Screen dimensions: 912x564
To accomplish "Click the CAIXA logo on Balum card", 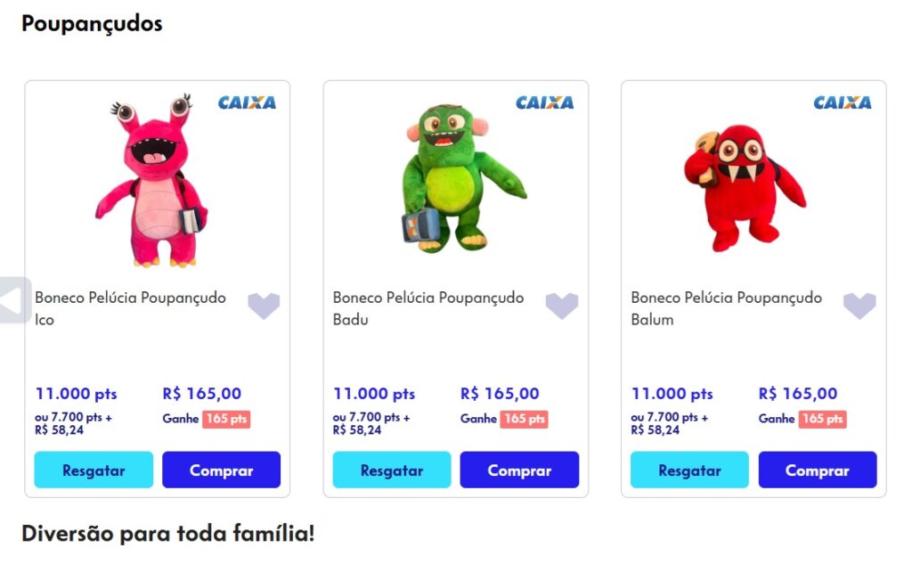I will click(x=843, y=102).
